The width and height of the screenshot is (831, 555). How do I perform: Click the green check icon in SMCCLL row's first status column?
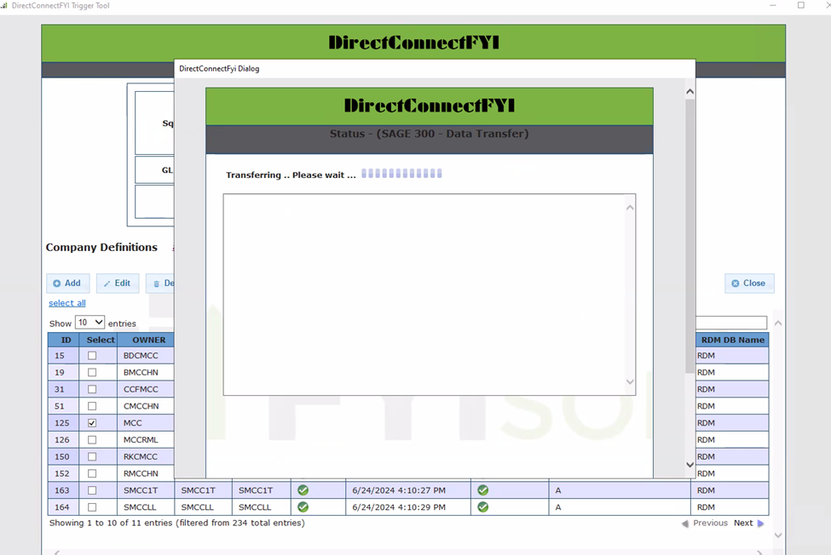pyautogui.click(x=303, y=506)
